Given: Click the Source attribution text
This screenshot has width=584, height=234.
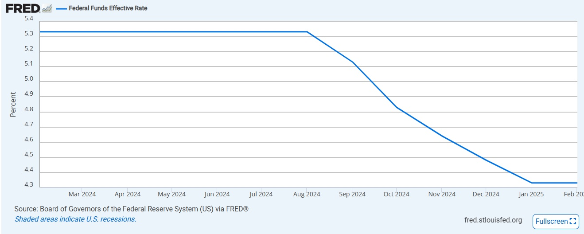Looking at the screenshot, I should [132, 209].
